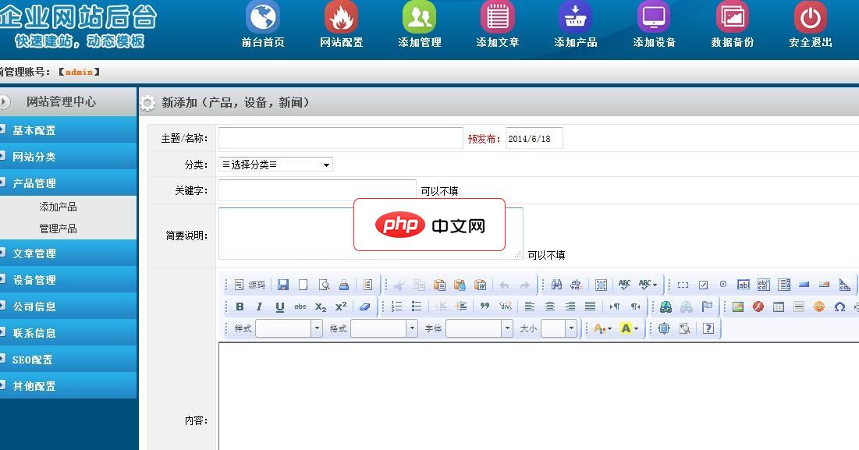Viewport: 859px width, 450px height.
Task: Open the 字体 font dropdown
Action: [x=479, y=328]
